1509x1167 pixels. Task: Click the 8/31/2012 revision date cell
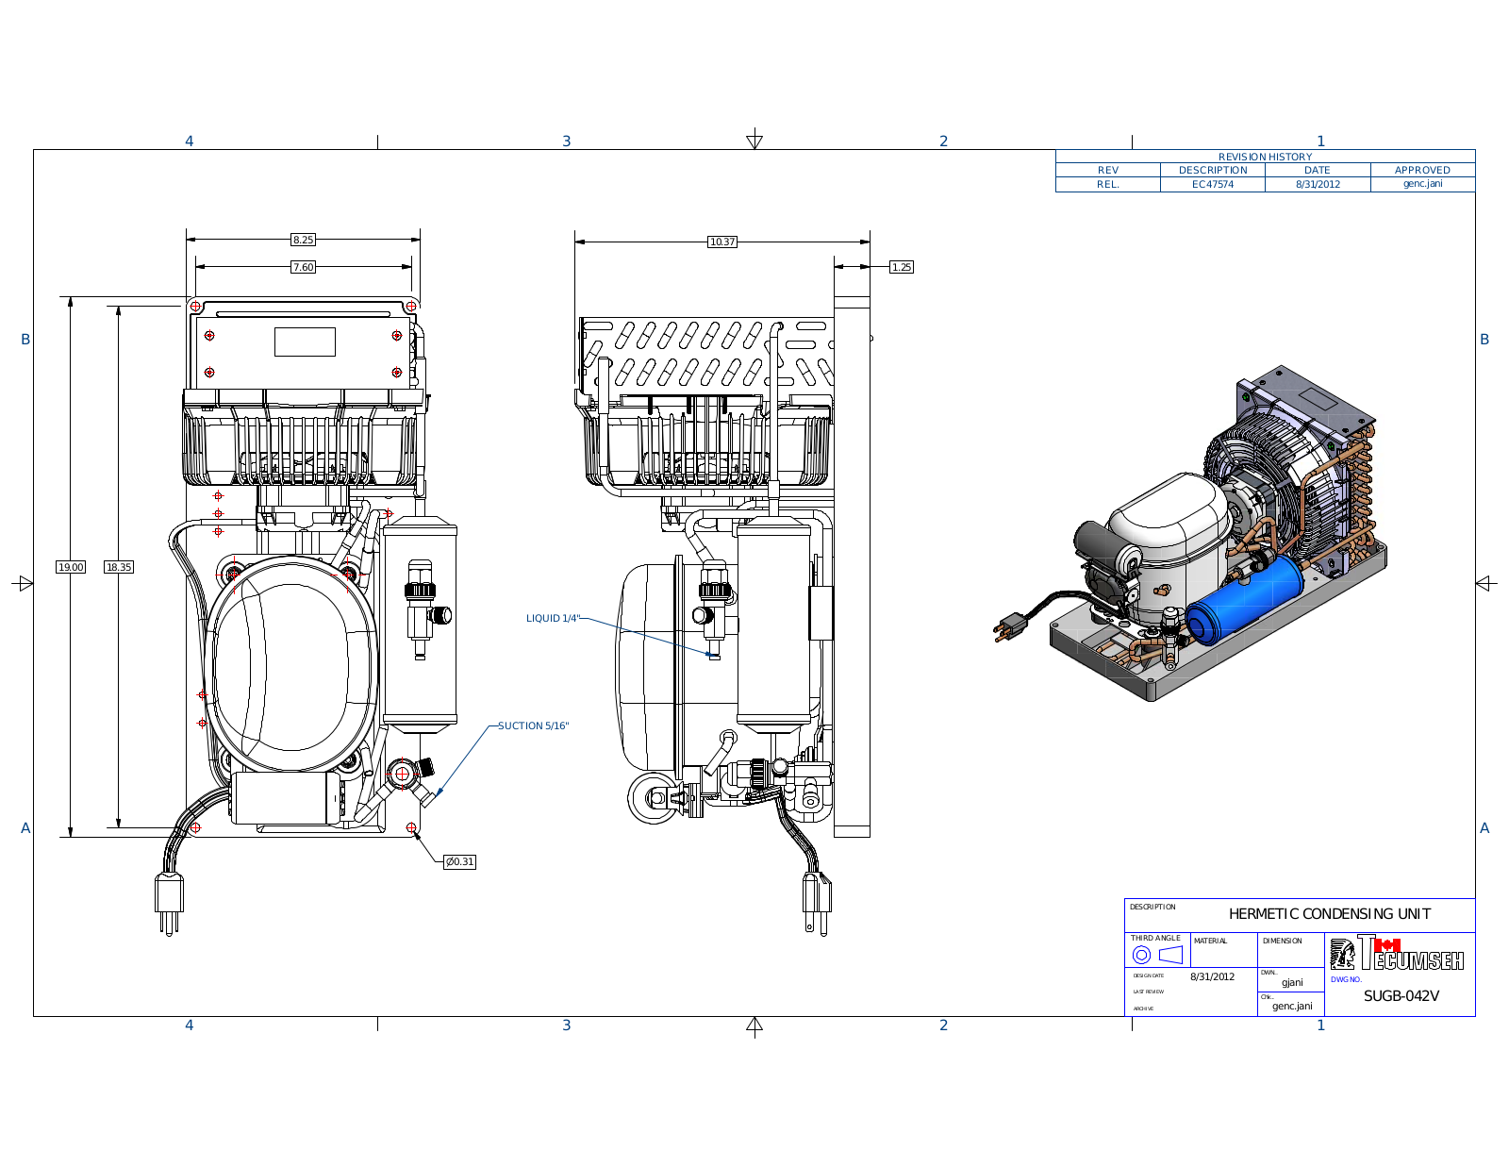point(1318,184)
